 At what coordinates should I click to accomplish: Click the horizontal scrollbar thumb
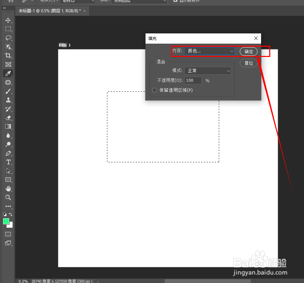tap(208, 281)
